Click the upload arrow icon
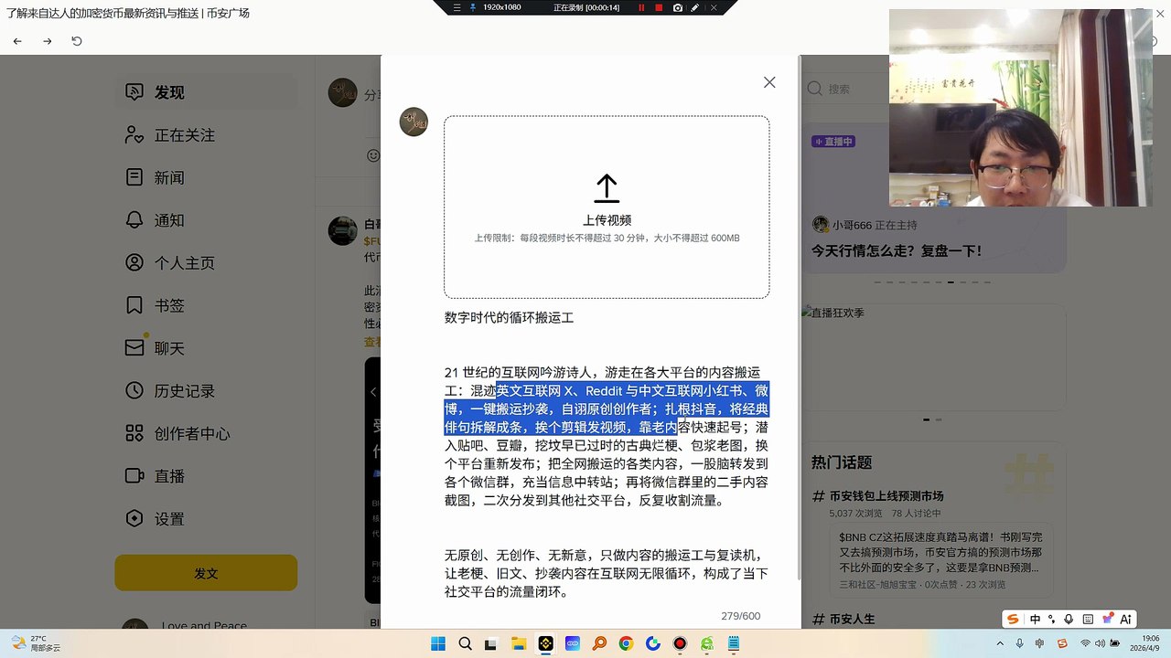Image resolution: width=1171 pixels, height=658 pixels. pos(607,188)
